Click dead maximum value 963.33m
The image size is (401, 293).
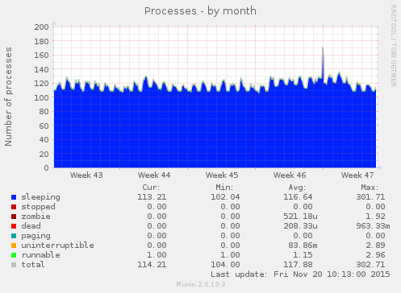[373, 226]
